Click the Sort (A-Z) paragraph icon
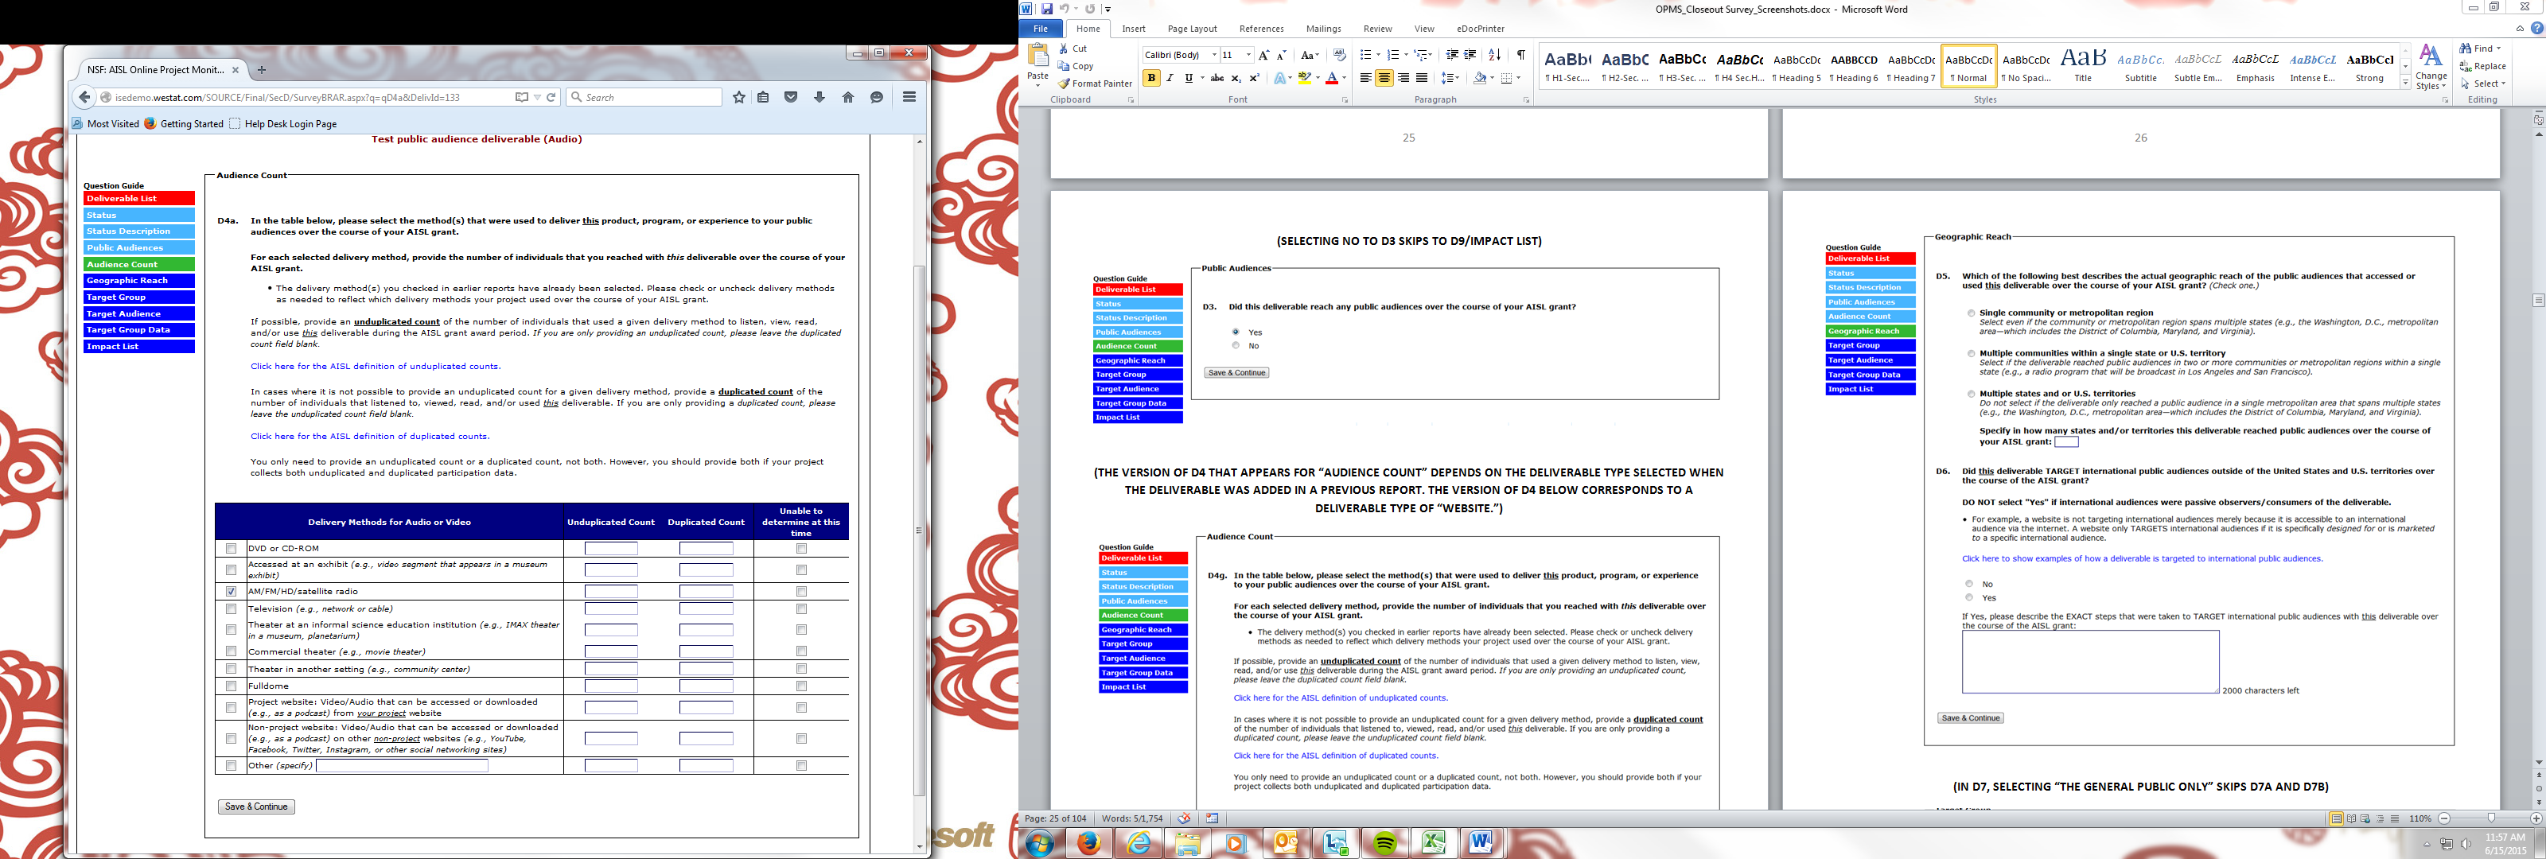The height and width of the screenshot is (859, 2546). 1494,56
